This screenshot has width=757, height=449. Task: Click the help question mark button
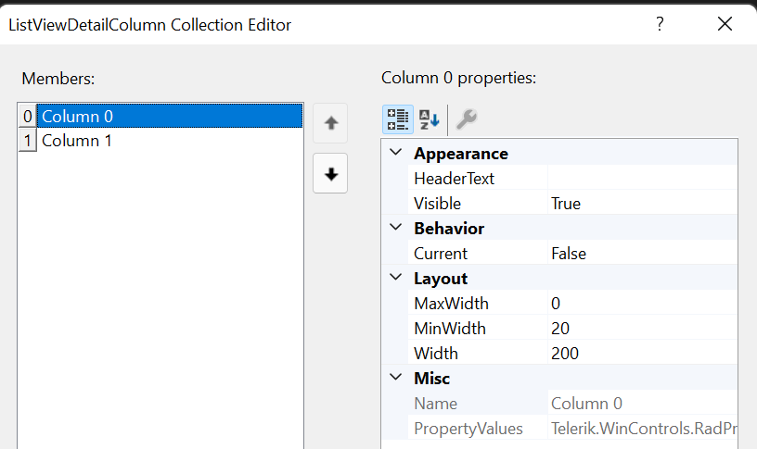pos(660,25)
